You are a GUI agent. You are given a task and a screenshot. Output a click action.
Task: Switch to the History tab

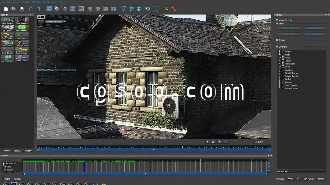pos(29,151)
